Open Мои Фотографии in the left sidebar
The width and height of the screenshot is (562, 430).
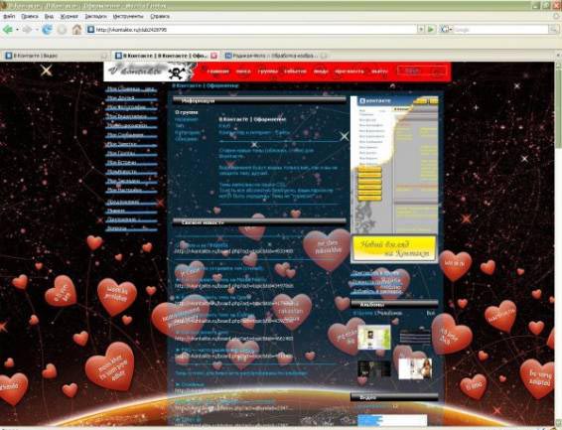[x=131, y=107]
